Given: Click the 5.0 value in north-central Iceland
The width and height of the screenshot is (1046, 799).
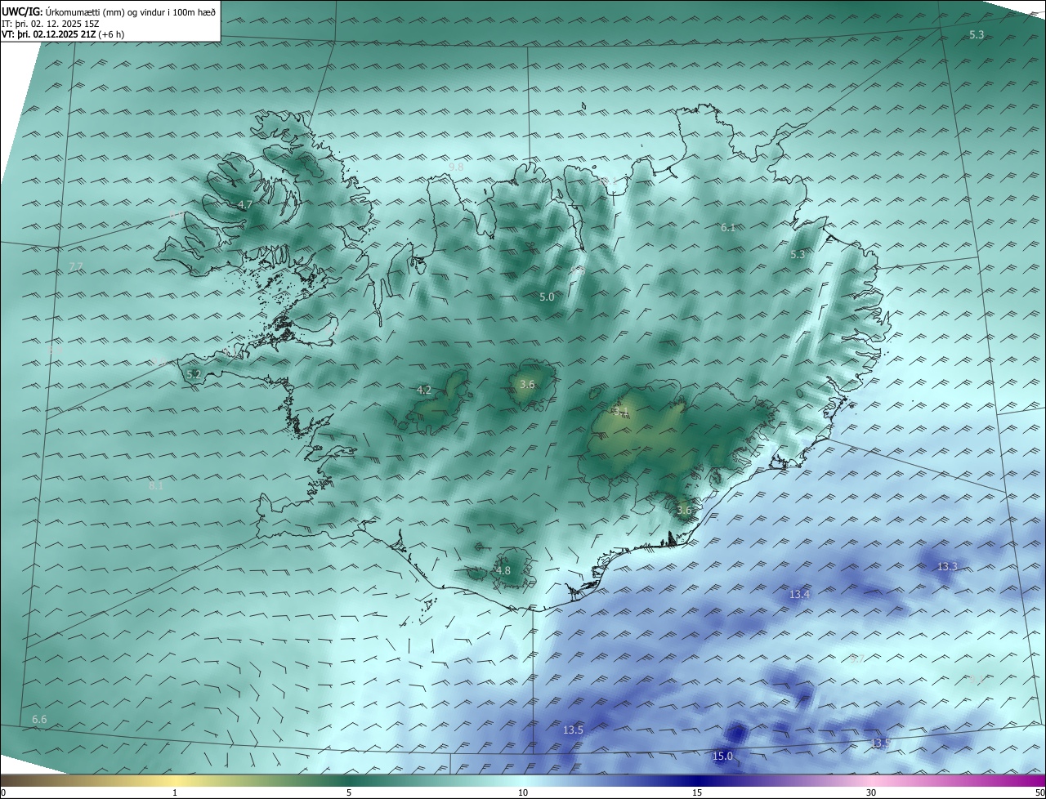Looking at the screenshot, I should click(547, 297).
